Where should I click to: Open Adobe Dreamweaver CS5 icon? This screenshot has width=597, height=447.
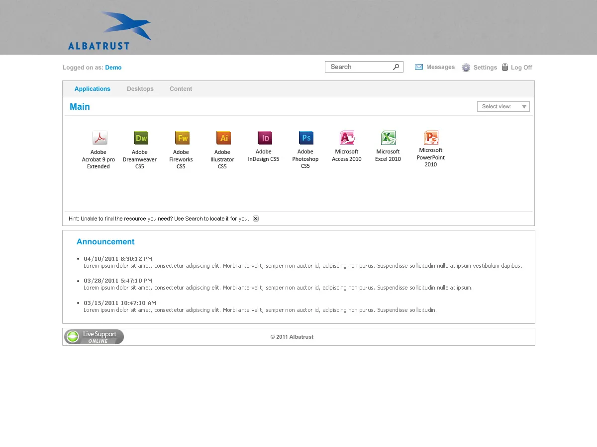click(141, 138)
